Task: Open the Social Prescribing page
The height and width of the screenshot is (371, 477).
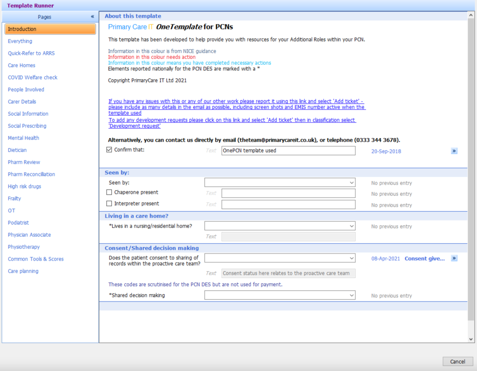Action: pyautogui.click(x=27, y=126)
